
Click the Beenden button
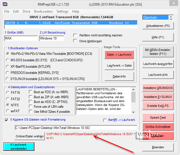coord(158,147)
